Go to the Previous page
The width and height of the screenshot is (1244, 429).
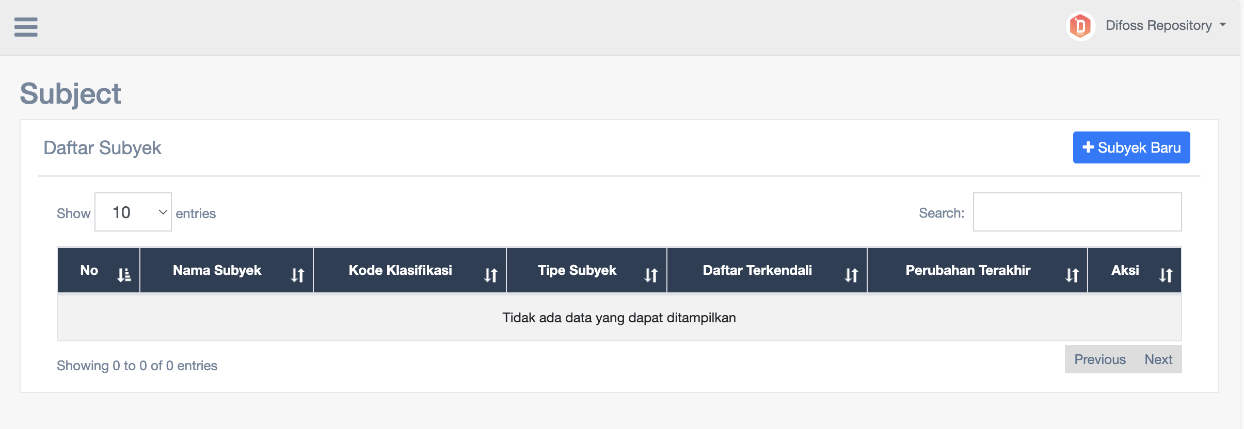pyautogui.click(x=1099, y=359)
